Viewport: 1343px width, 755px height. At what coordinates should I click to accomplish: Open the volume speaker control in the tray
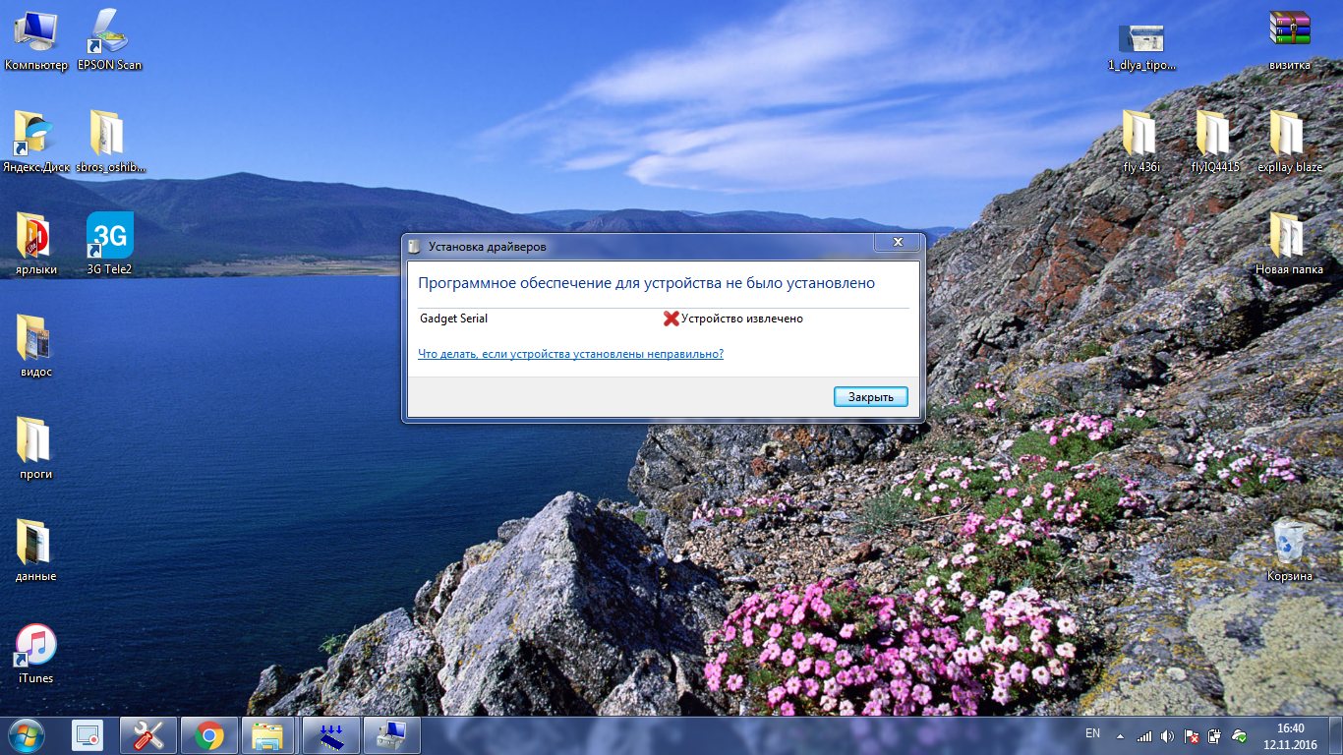click(1167, 735)
